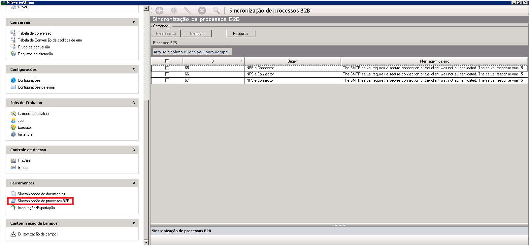This screenshot has height=246, width=529.
Task: Click the Tabela de Conversão de códigos de erro icon
Action: tap(13, 40)
